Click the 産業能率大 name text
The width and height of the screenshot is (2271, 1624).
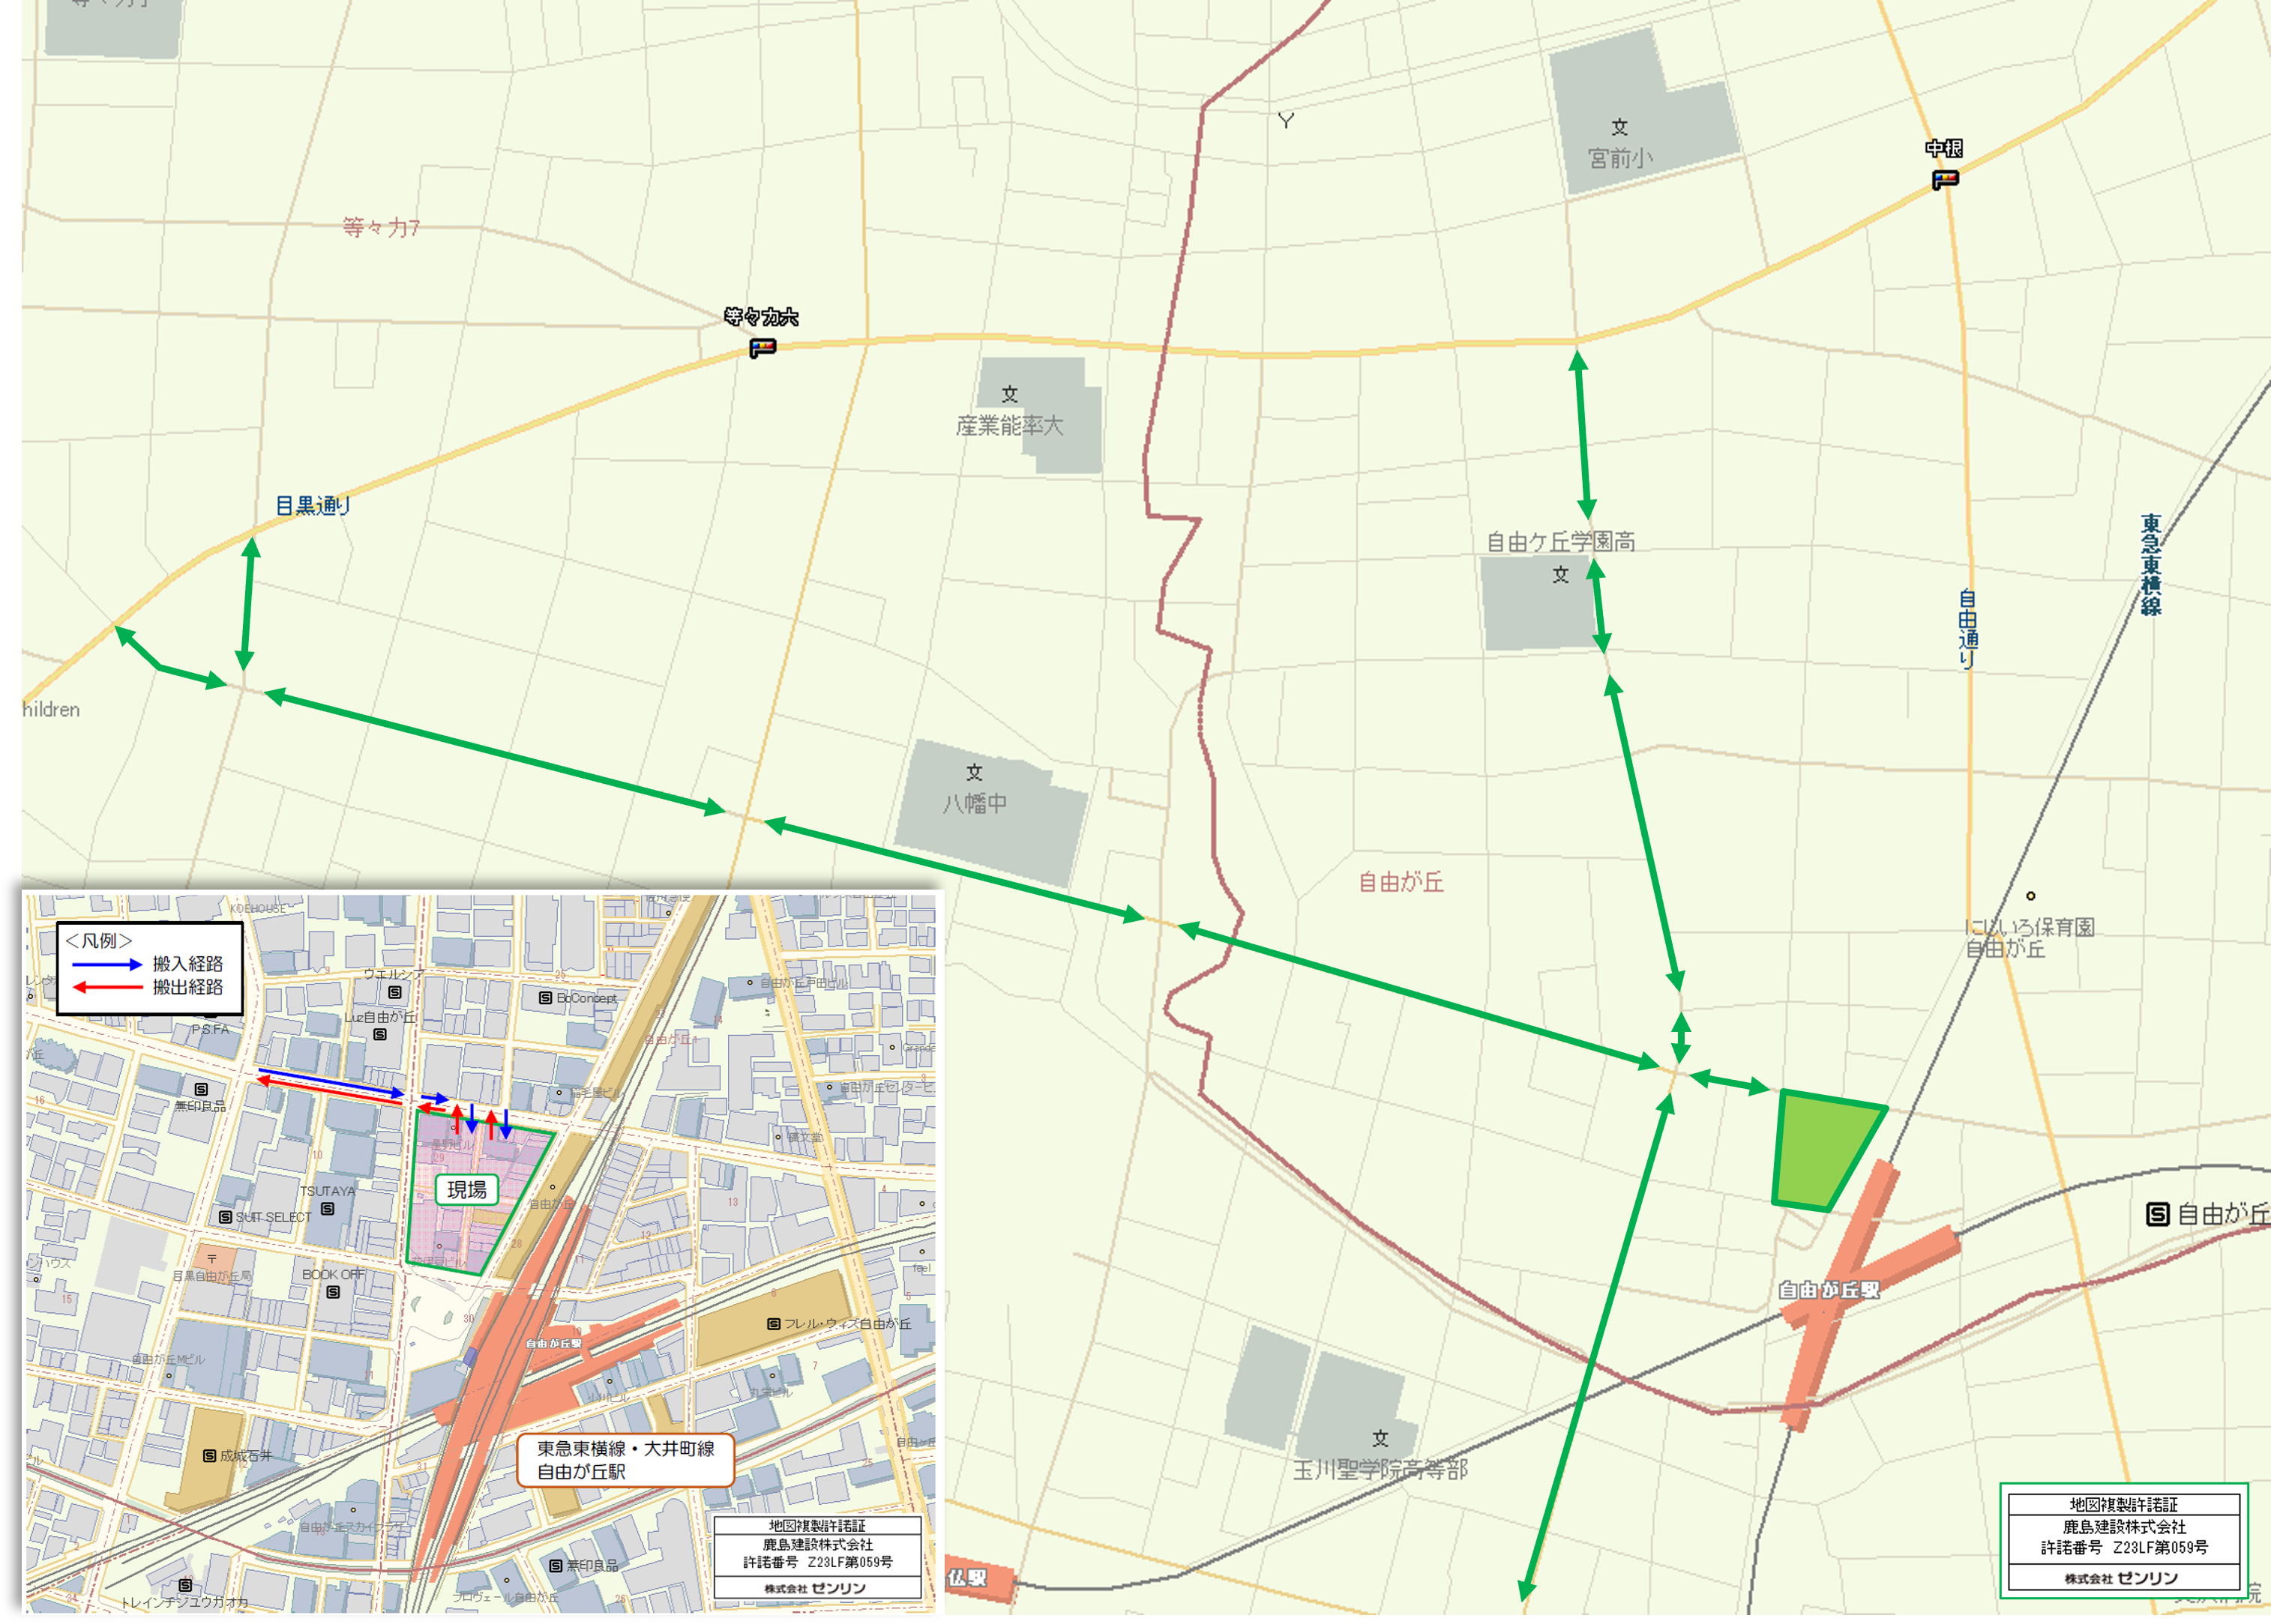pyautogui.click(x=1009, y=426)
